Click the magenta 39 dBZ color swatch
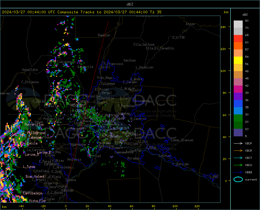 pos(238,89)
